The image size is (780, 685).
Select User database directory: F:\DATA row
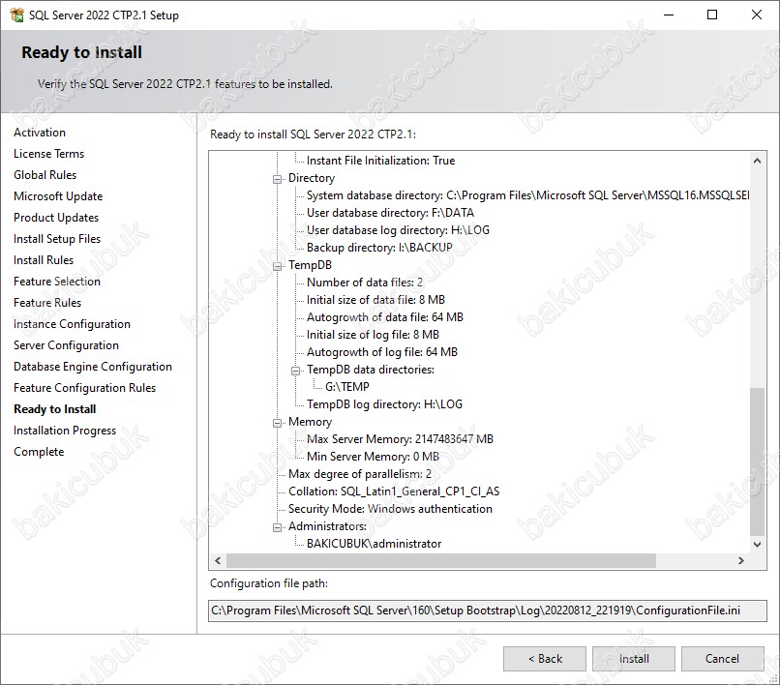[390, 213]
